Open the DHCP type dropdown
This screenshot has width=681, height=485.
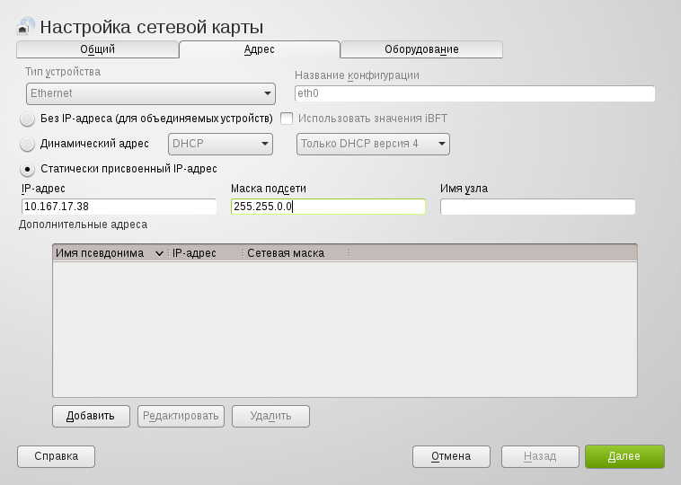point(220,144)
